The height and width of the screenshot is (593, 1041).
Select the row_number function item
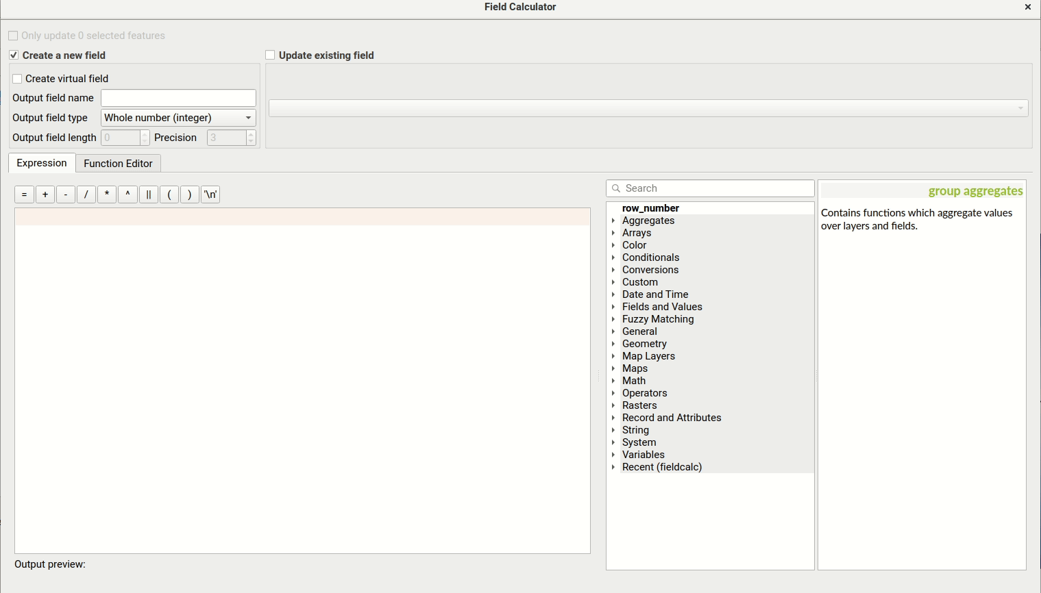pyautogui.click(x=650, y=208)
